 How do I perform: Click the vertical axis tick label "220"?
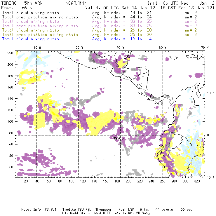[10, 53]
